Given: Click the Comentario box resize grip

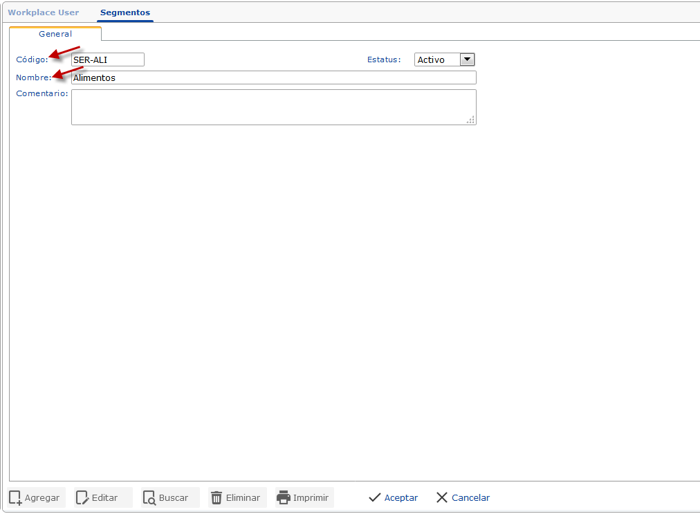Looking at the screenshot, I should point(470,120).
